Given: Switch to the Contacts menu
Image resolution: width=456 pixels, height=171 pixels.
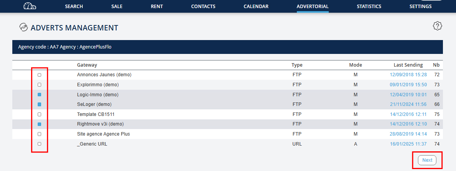Looking at the screenshot, I should (203, 7).
